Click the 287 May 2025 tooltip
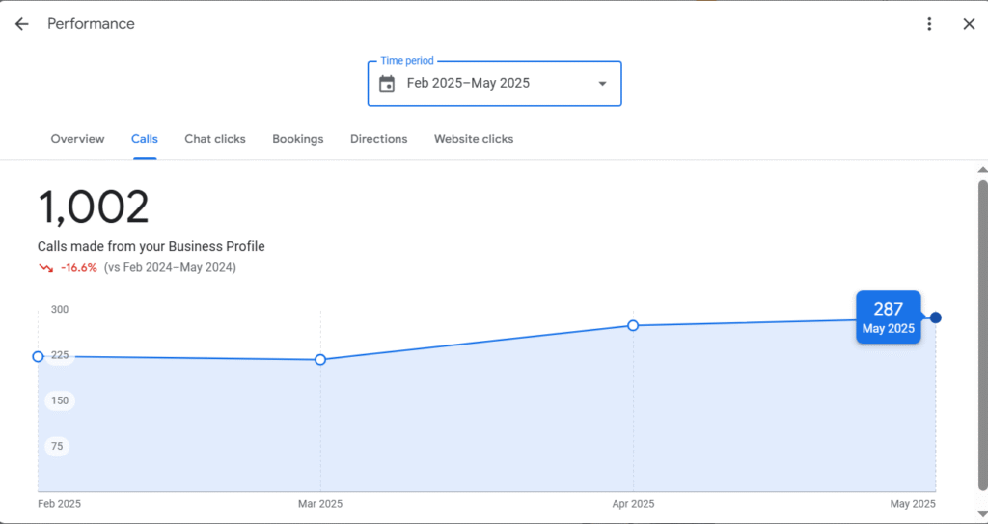988x524 pixels. pyautogui.click(x=889, y=317)
